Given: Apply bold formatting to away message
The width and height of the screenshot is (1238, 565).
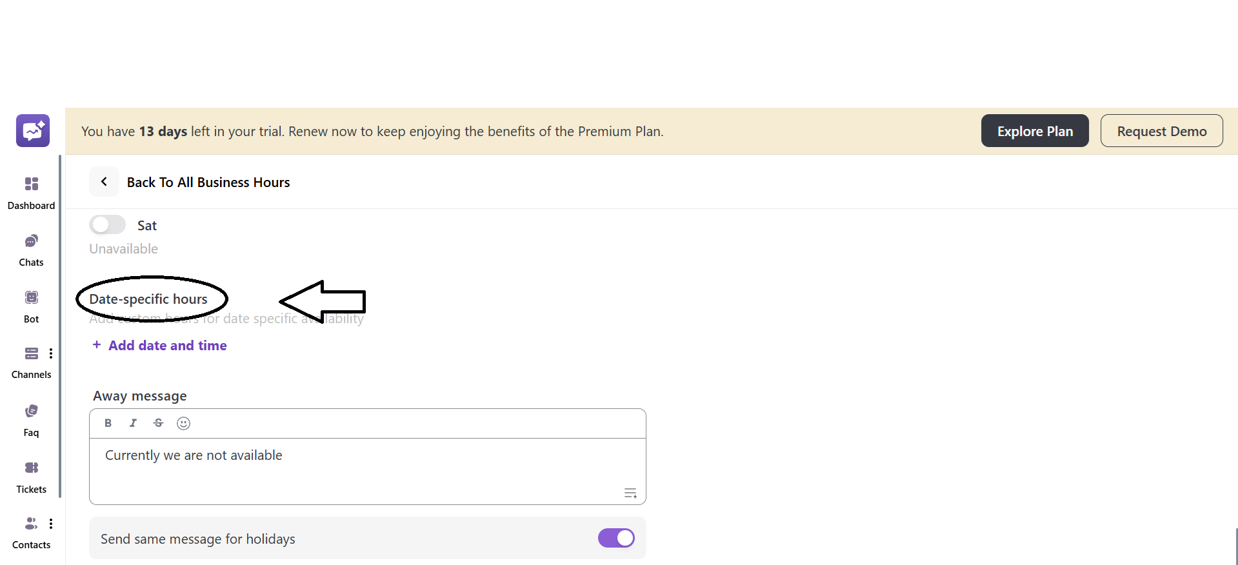Looking at the screenshot, I should 108,423.
